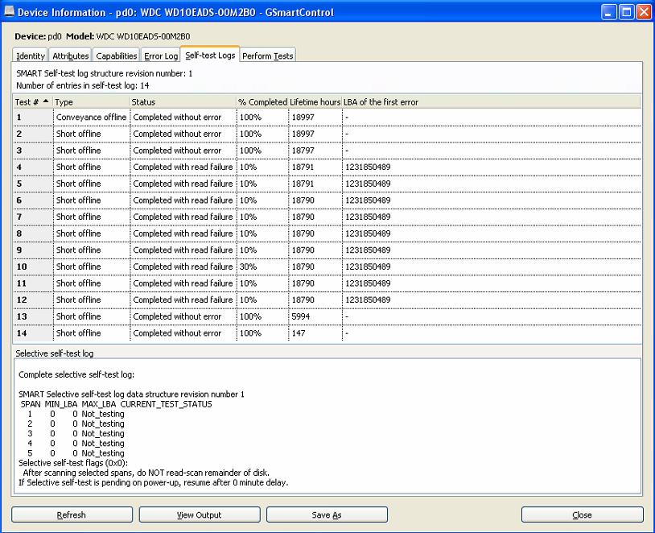The width and height of the screenshot is (655, 533).
Task: Select the Self-test Logs tab
Action: coord(210,55)
